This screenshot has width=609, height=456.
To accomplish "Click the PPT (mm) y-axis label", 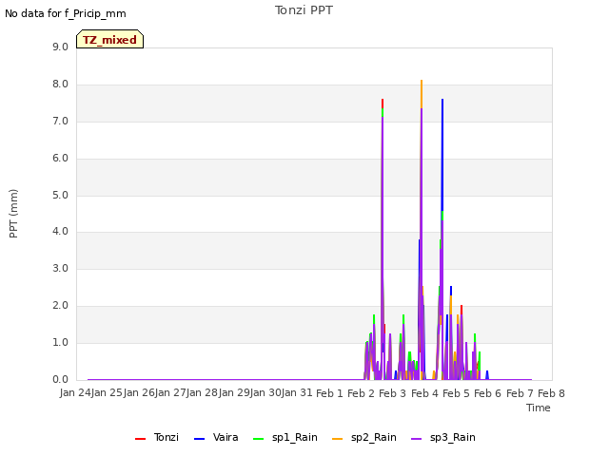I will (x=13, y=213).
